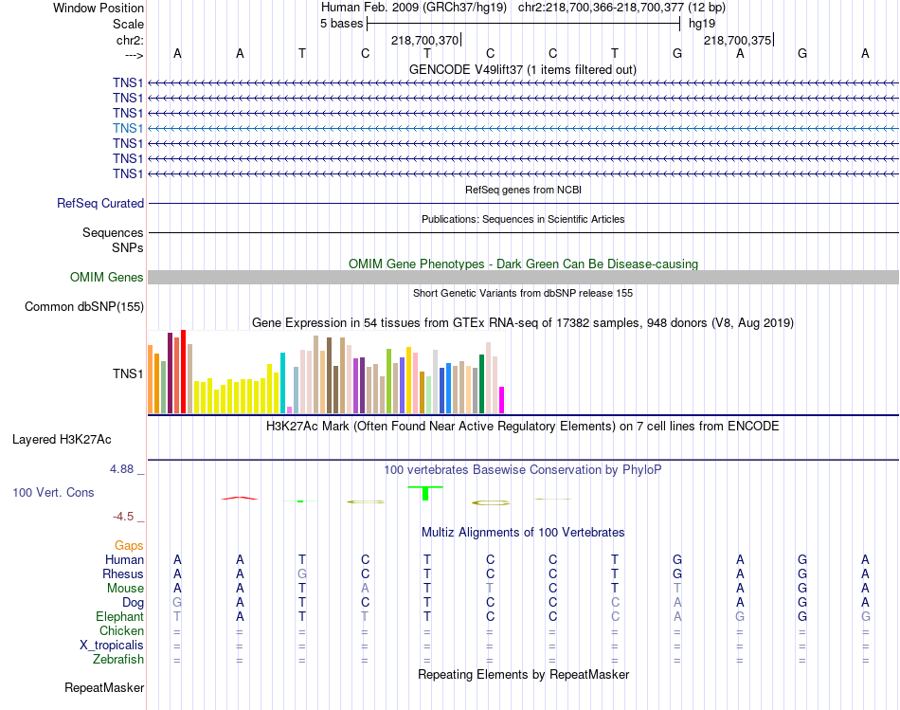Open RefSeq Curated track label
Viewport: 900px width, 710px height.
click(100, 204)
